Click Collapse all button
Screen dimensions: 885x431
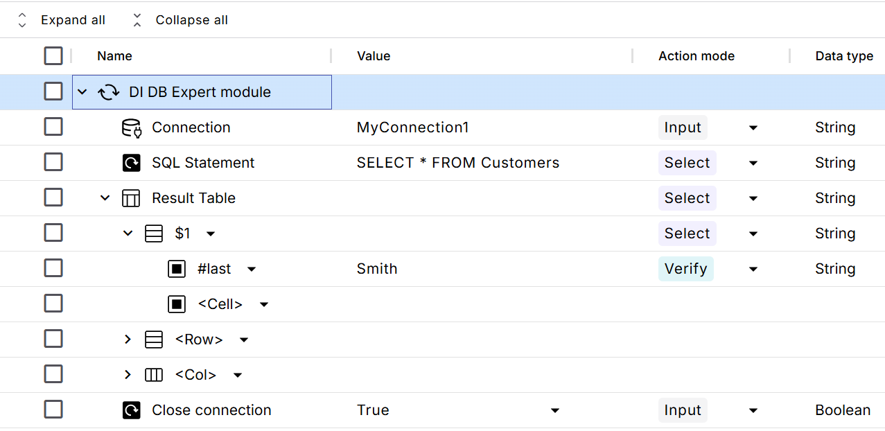pyautogui.click(x=179, y=20)
